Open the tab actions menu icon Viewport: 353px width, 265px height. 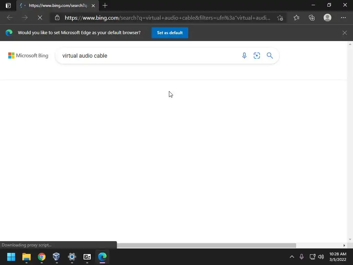[x=8, y=6]
